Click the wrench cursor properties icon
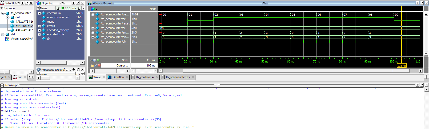 (96, 65)
